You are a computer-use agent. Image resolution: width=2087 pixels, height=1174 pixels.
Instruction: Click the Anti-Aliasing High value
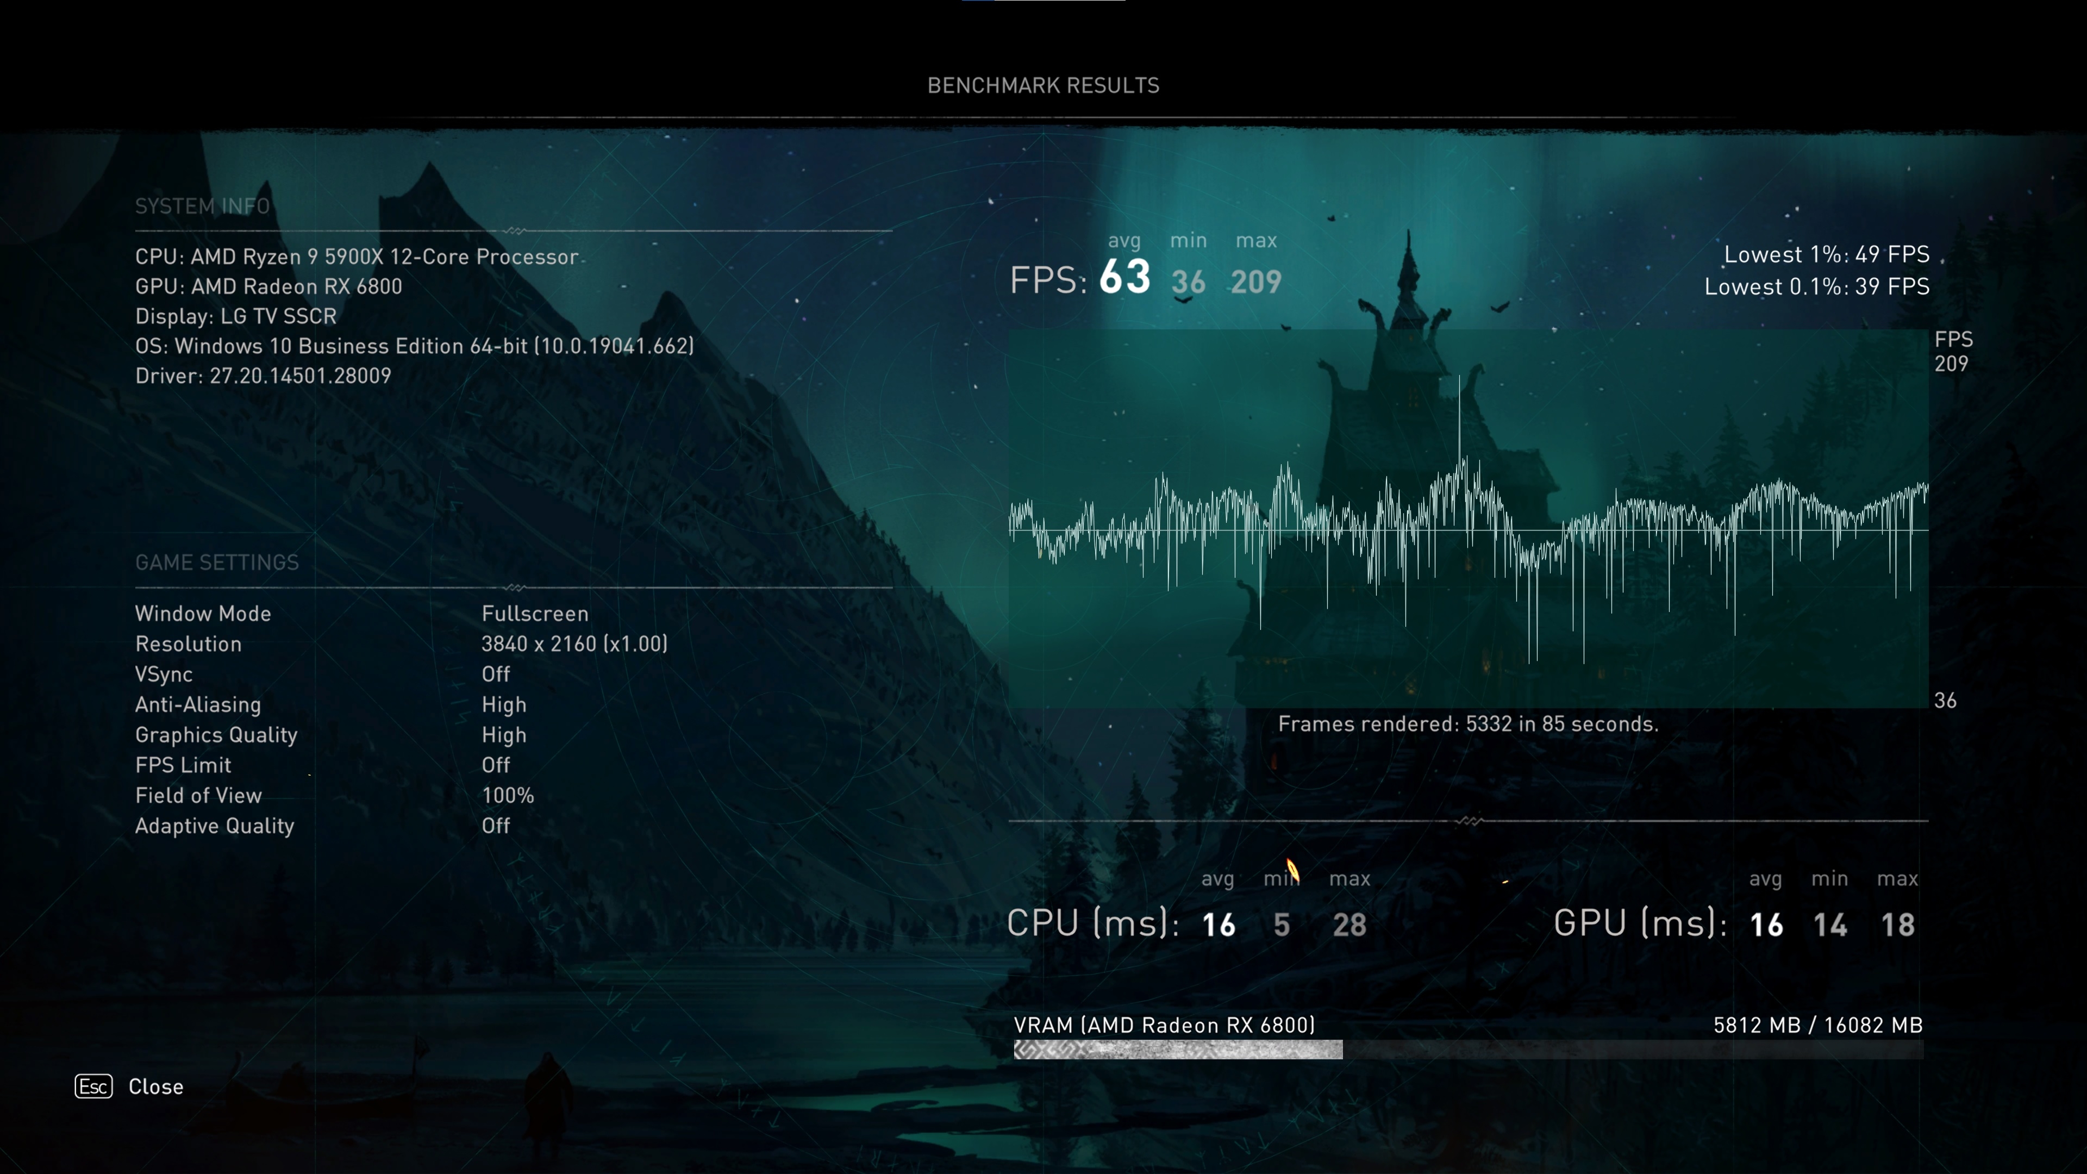pos(504,705)
